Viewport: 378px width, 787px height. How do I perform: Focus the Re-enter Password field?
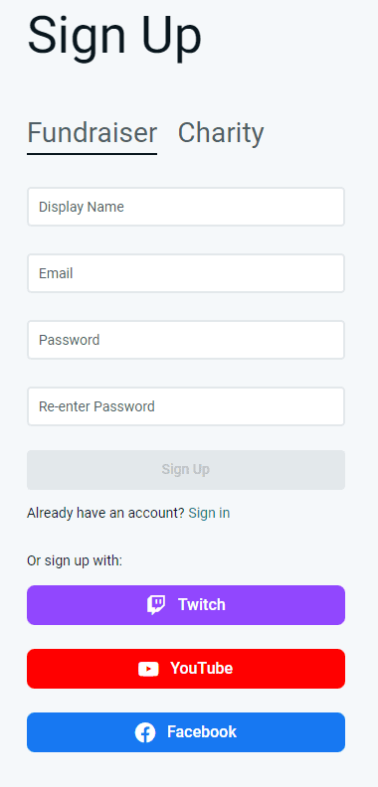tap(186, 406)
